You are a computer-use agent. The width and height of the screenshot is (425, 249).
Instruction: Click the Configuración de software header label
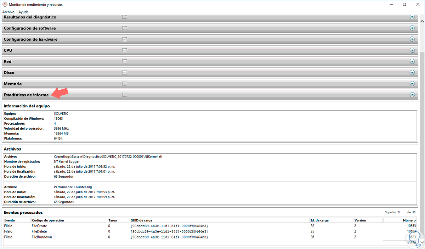pyautogui.click(x=30, y=28)
